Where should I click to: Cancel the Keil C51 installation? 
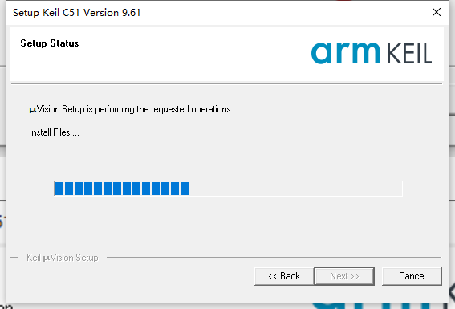[x=412, y=276]
